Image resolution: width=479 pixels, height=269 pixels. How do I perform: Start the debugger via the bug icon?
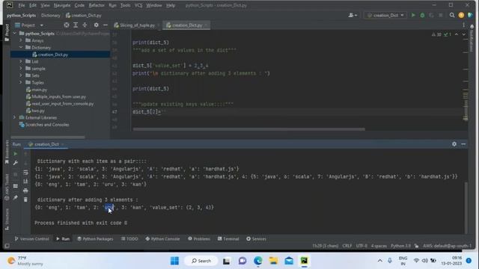click(422, 15)
